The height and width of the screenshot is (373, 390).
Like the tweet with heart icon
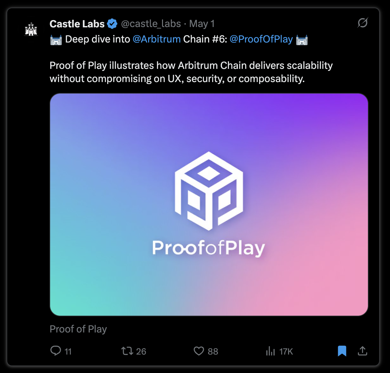pyautogui.click(x=199, y=351)
